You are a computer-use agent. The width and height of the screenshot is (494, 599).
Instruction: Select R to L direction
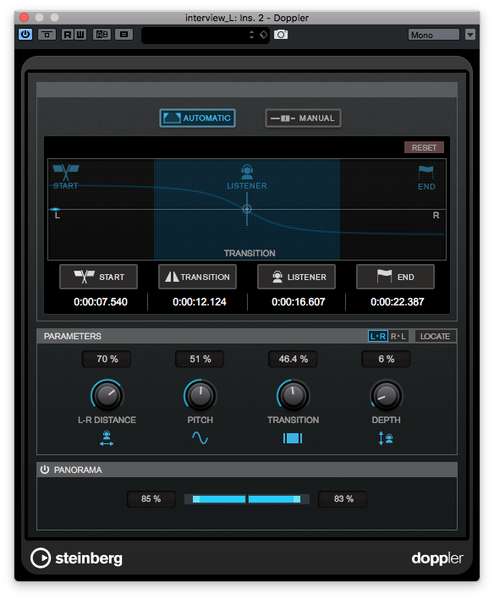point(398,336)
